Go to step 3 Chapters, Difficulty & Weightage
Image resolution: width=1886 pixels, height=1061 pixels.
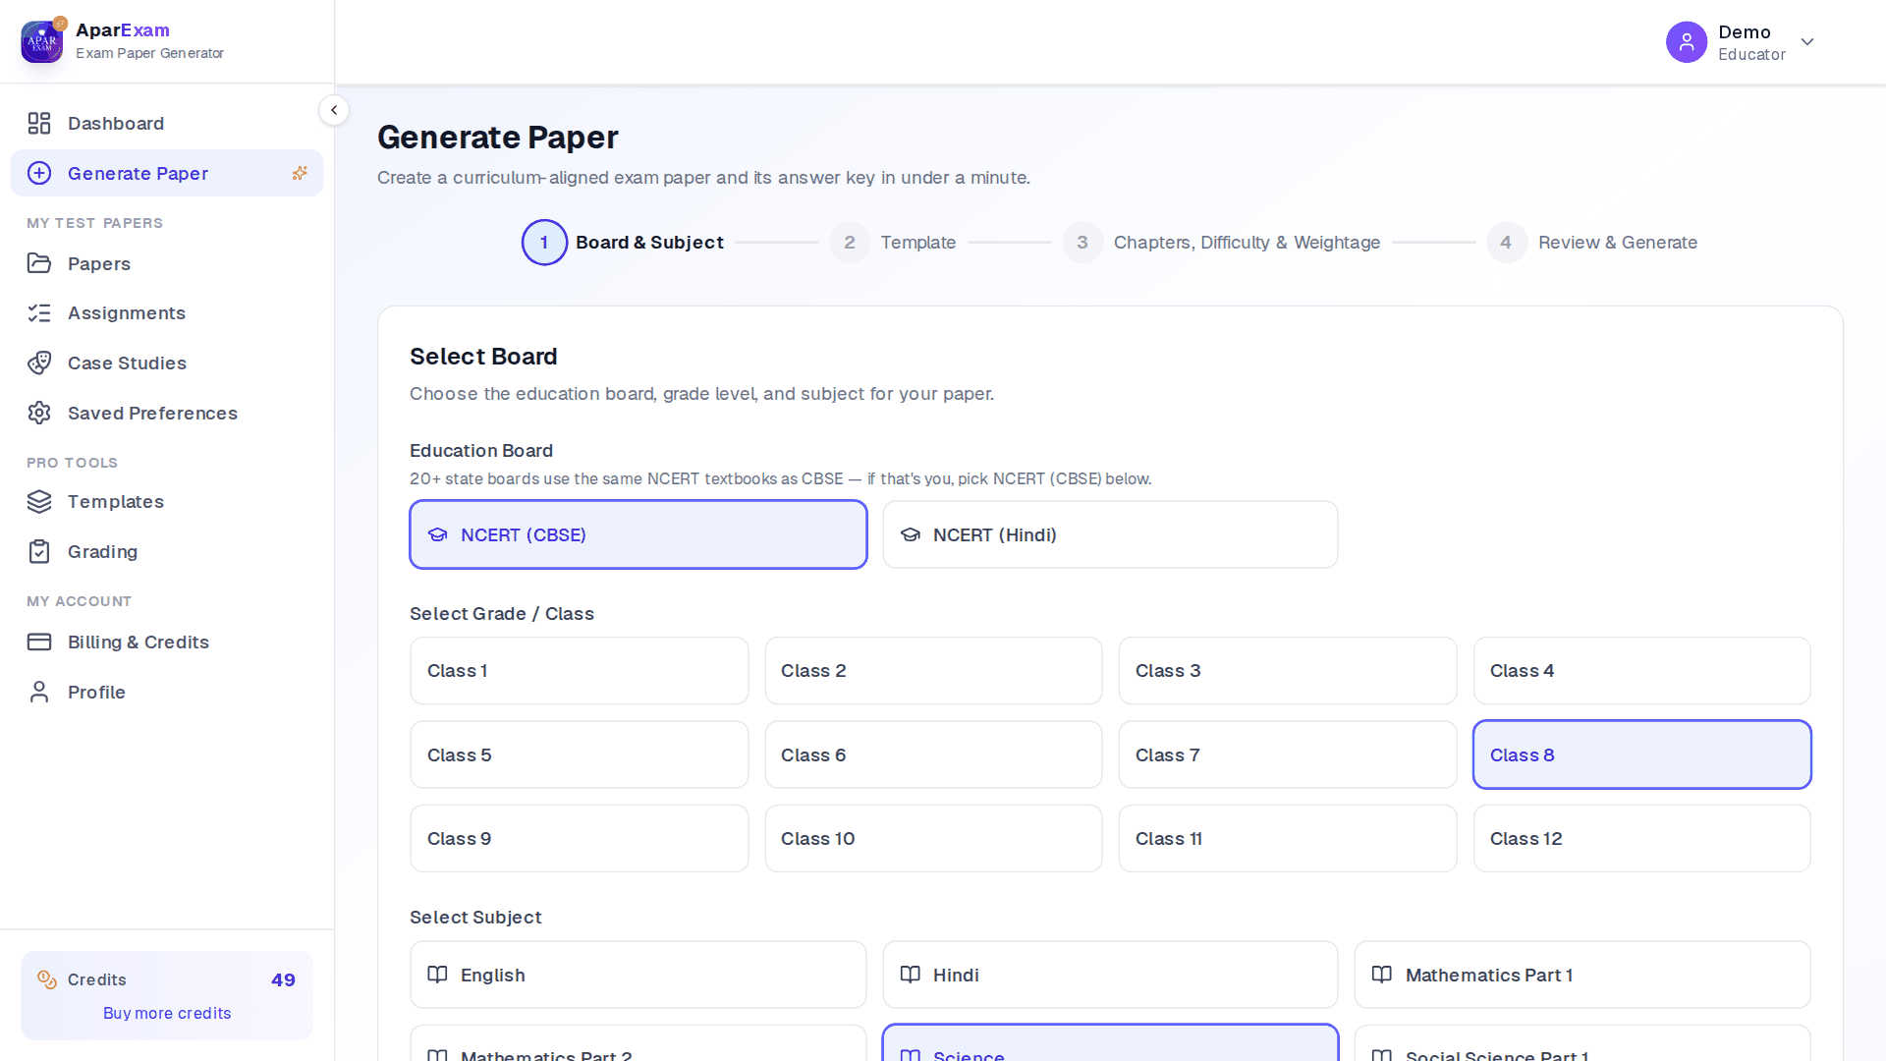click(x=1221, y=243)
